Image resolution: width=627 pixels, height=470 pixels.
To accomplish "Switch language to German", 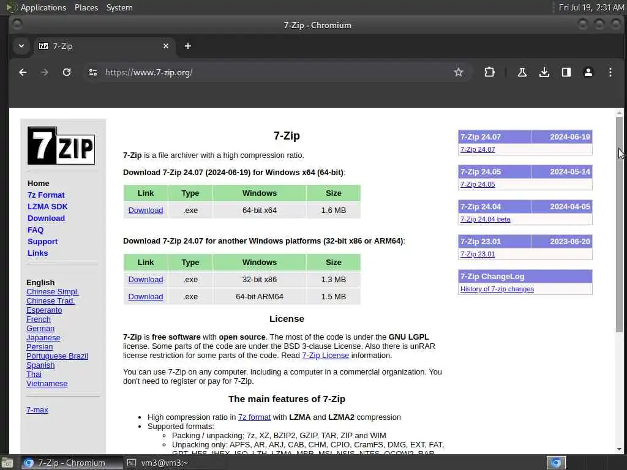I will tap(40, 329).
